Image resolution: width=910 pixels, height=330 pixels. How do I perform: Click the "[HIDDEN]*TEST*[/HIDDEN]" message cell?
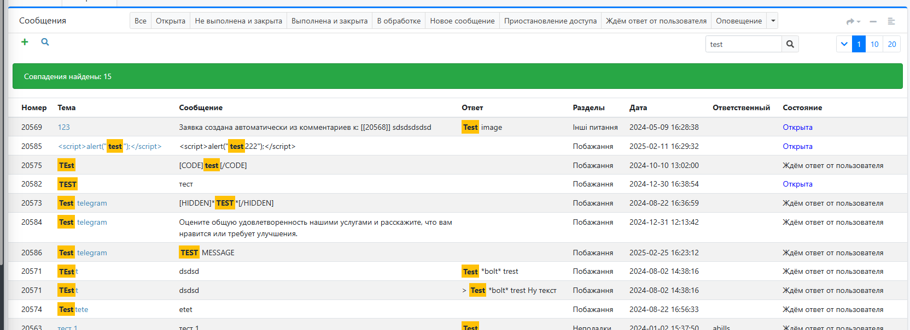226,203
